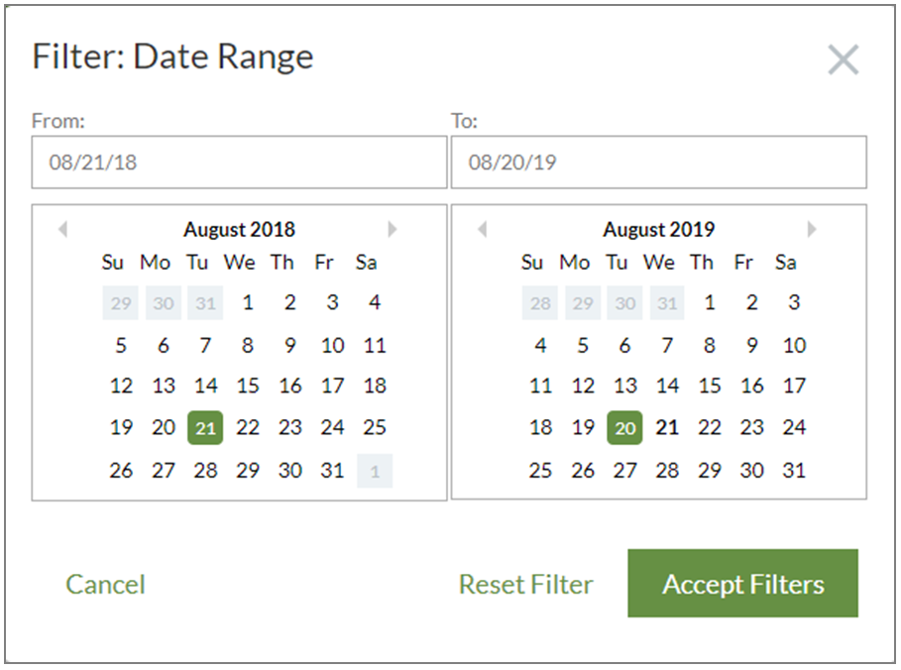This screenshot has height=670, width=901.
Task: Select bold 21 in August 2019 calendar
Action: pyautogui.click(x=667, y=427)
